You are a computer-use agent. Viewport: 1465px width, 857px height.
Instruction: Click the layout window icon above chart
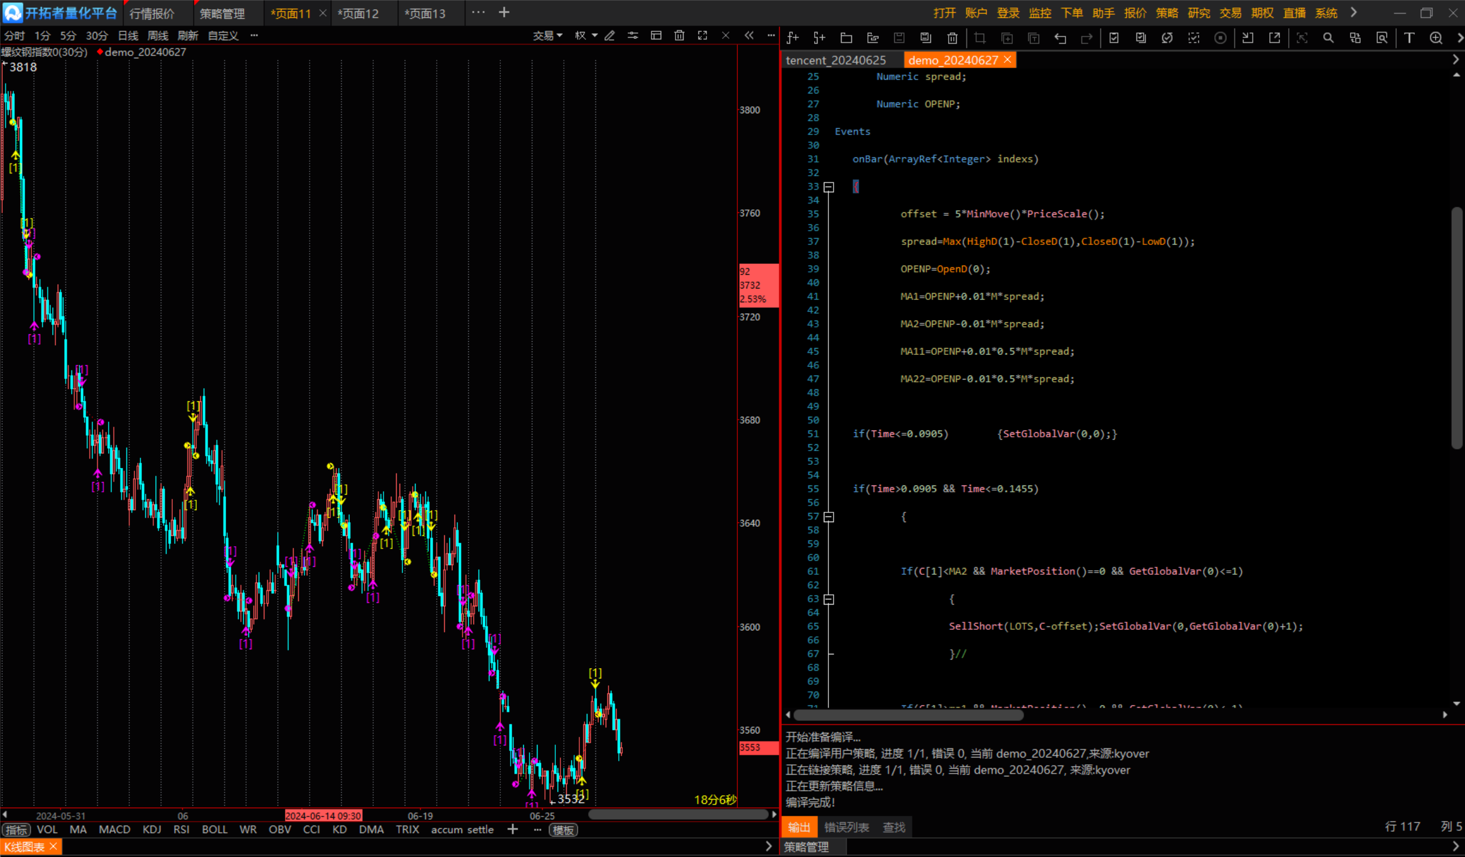click(x=656, y=35)
